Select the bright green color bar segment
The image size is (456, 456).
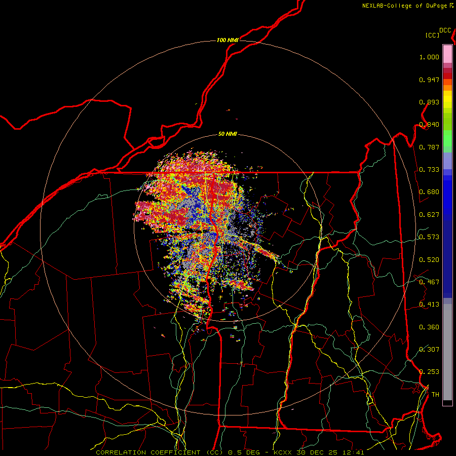point(447,138)
